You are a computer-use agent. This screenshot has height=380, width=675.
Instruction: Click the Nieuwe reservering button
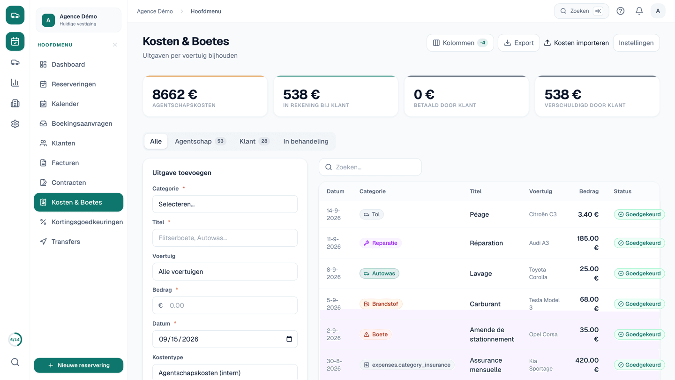click(x=78, y=365)
